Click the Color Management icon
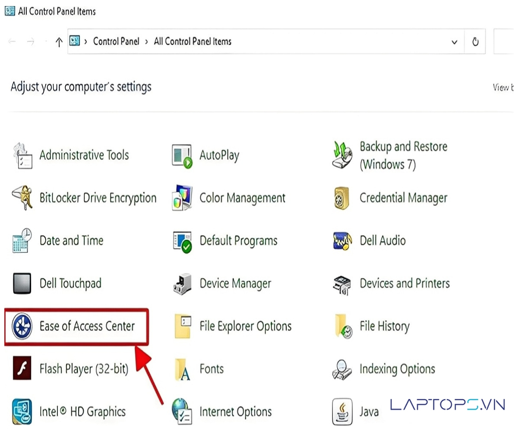518x432 pixels. (x=182, y=198)
